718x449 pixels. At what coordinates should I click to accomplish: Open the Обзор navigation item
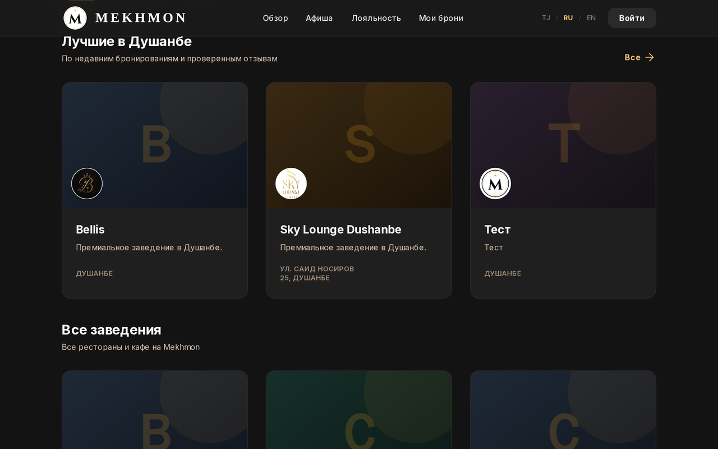(275, 18)
